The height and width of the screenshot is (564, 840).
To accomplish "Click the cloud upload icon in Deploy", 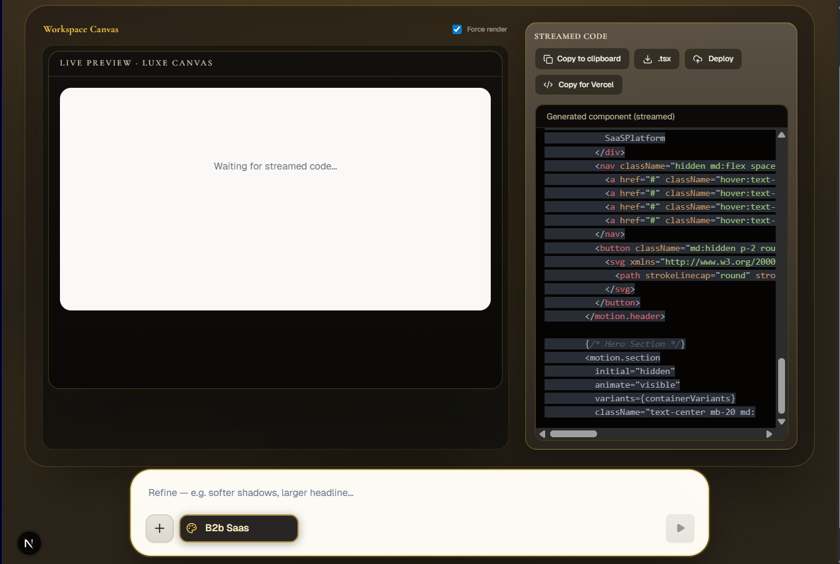I will tap(698, 59).
